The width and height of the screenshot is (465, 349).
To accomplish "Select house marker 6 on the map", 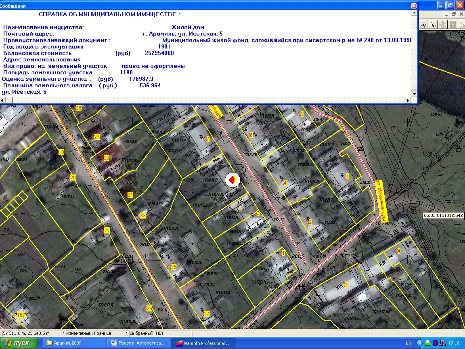I will click(250, 135).
